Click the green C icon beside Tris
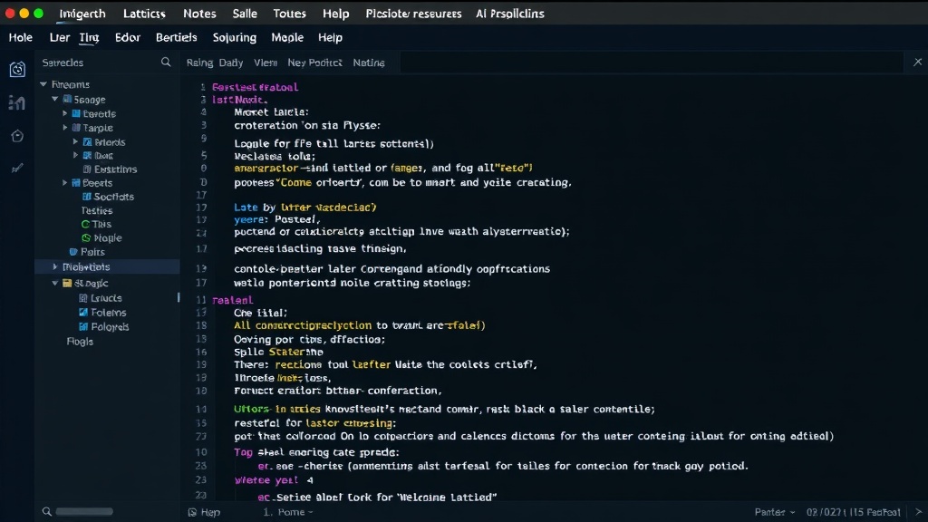This screenshot has height=522, width=928. (x=85, y=225)
